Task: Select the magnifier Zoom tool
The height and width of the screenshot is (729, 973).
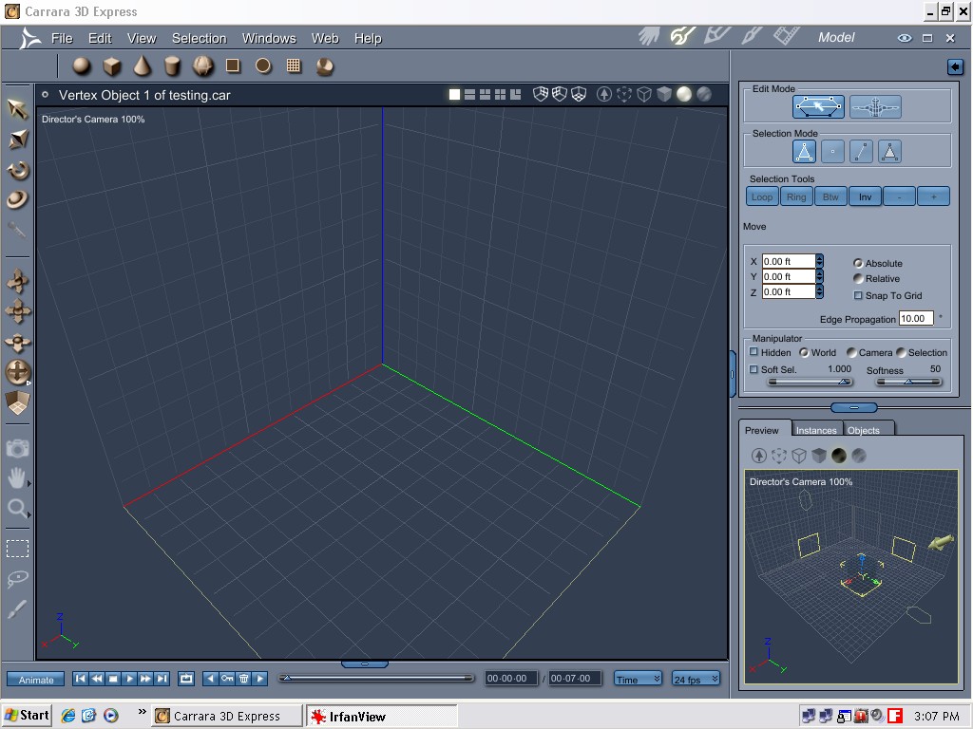Action: tap(17, 509)
